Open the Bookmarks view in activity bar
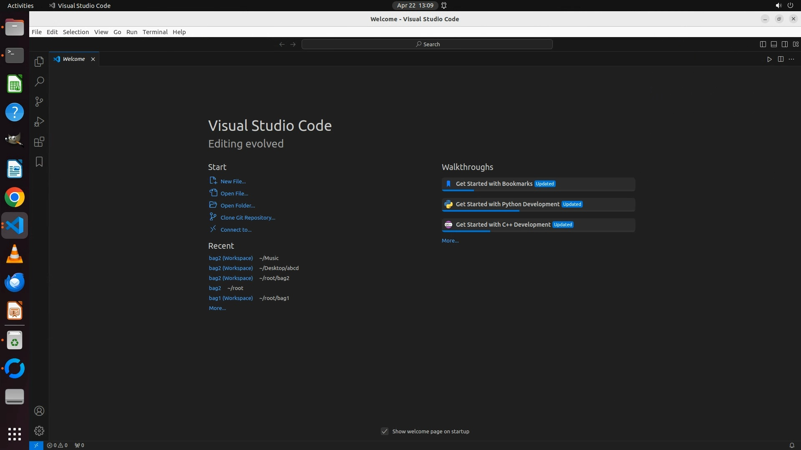 click(39, 162)
